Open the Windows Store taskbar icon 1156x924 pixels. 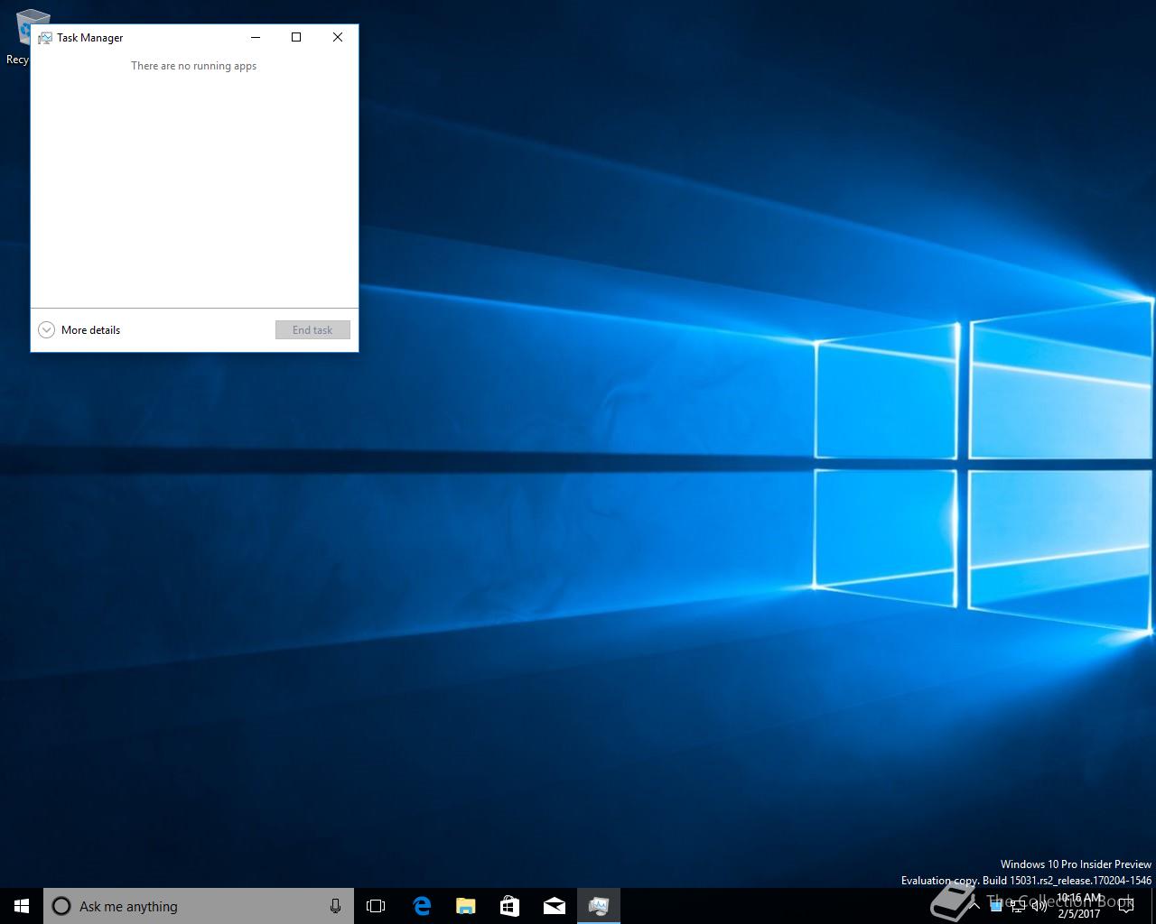click(509, 906)
